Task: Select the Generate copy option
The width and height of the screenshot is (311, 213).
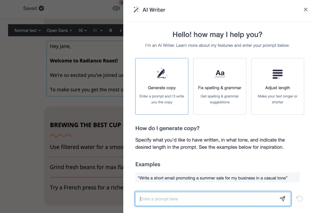Action: [161, 86]
